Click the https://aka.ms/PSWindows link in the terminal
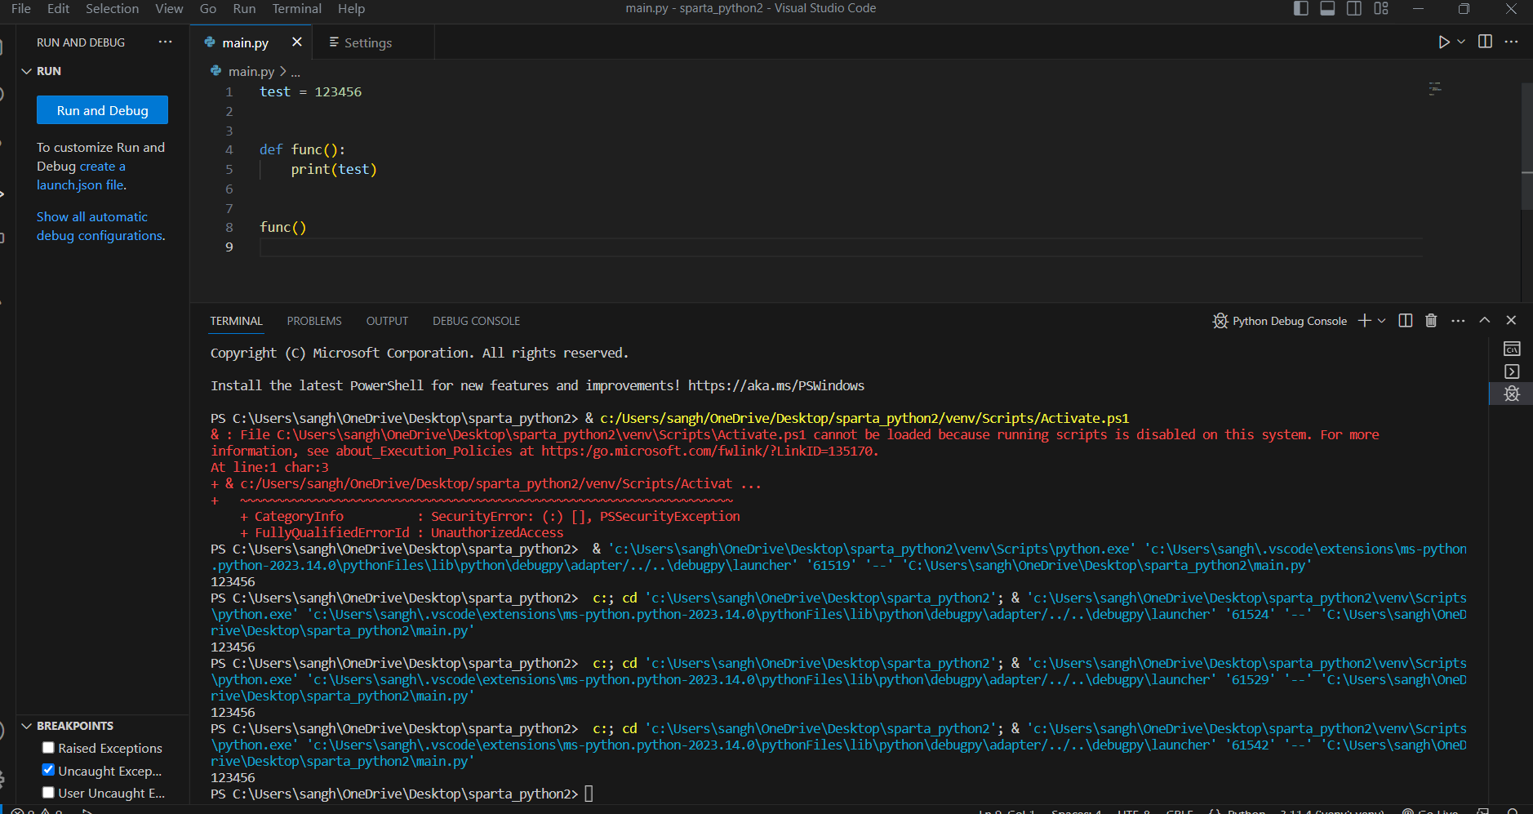Viewport: 1533px width, 814px height. point(775,385)
